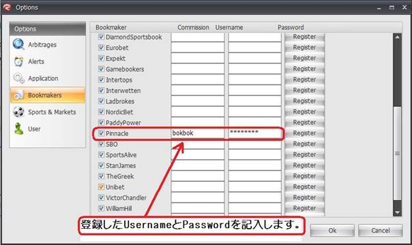Click the first input field for Unibet
Viewport: 412px width, 245px height.
[x=198, y=187]
